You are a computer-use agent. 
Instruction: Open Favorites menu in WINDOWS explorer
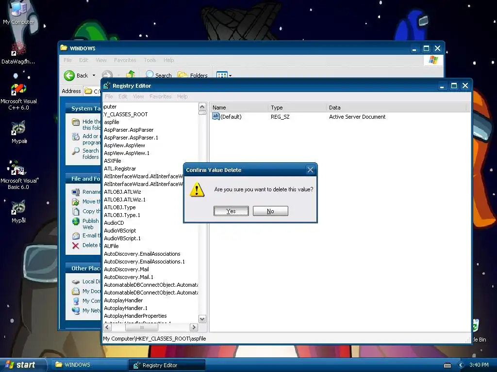coord(125,60)
